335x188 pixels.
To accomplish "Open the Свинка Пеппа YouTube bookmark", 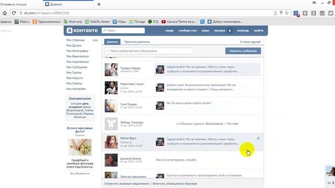I will [179, 21].
